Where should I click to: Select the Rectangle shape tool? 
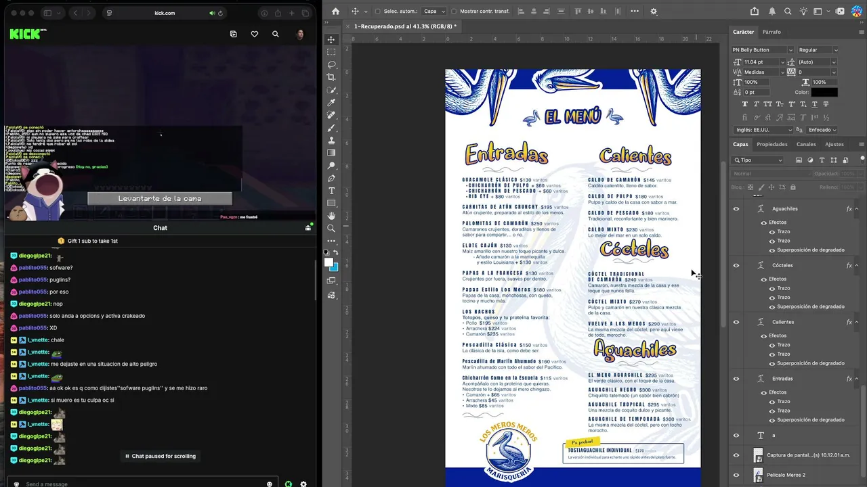tap(331, 204)
